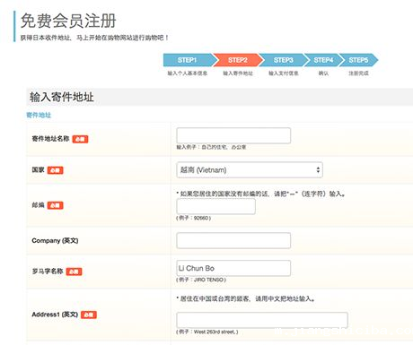413x345 pixels.
Task: Click the Address1 (英文) label text
Action: point(55,315)
